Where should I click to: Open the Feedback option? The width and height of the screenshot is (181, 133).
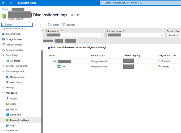click(68, 25)
